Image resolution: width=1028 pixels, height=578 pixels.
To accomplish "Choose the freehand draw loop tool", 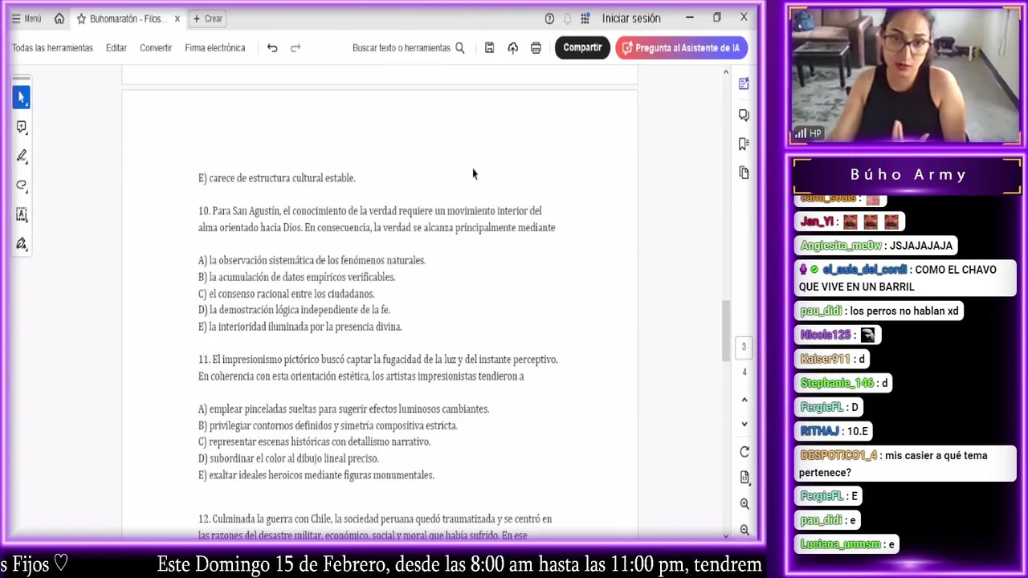I will 22,185.
